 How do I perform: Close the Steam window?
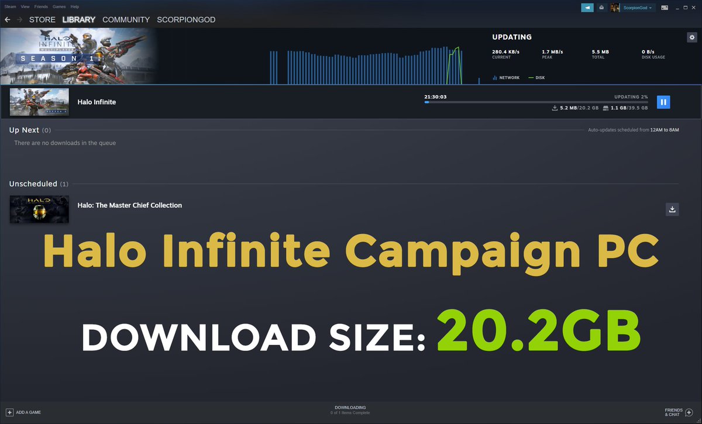[694, 8]
